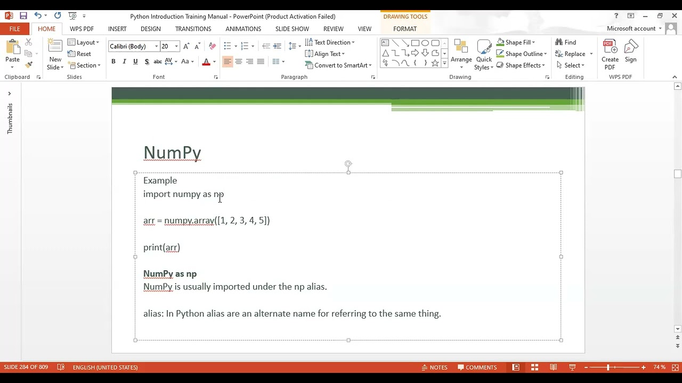Image resolution: width=682 pixels, height=383 pixels.
Task: Align text left
Action: (x=227, y=62)
